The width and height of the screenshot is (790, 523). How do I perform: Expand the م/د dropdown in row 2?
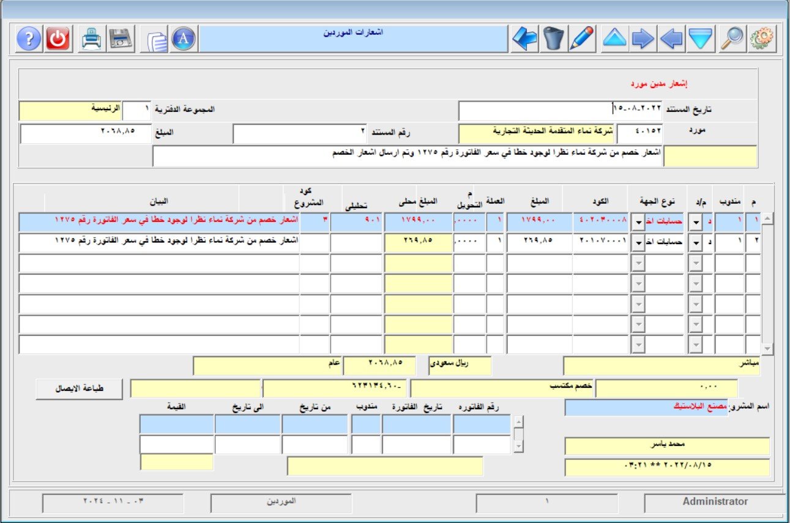(695, 243)
